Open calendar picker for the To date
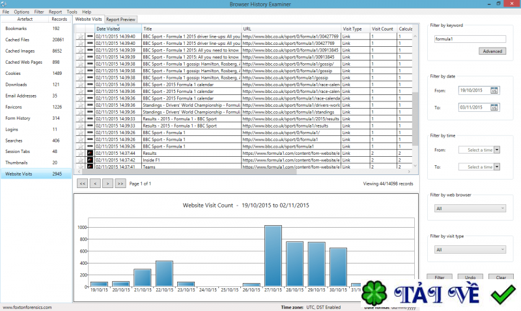The height and width of the screenshot is (311, 521). 494,107
